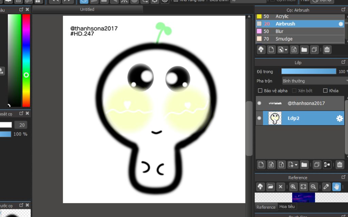Toggle visibility of Lớp2 layer
The image size is (348, 217).
coord(259,118)
